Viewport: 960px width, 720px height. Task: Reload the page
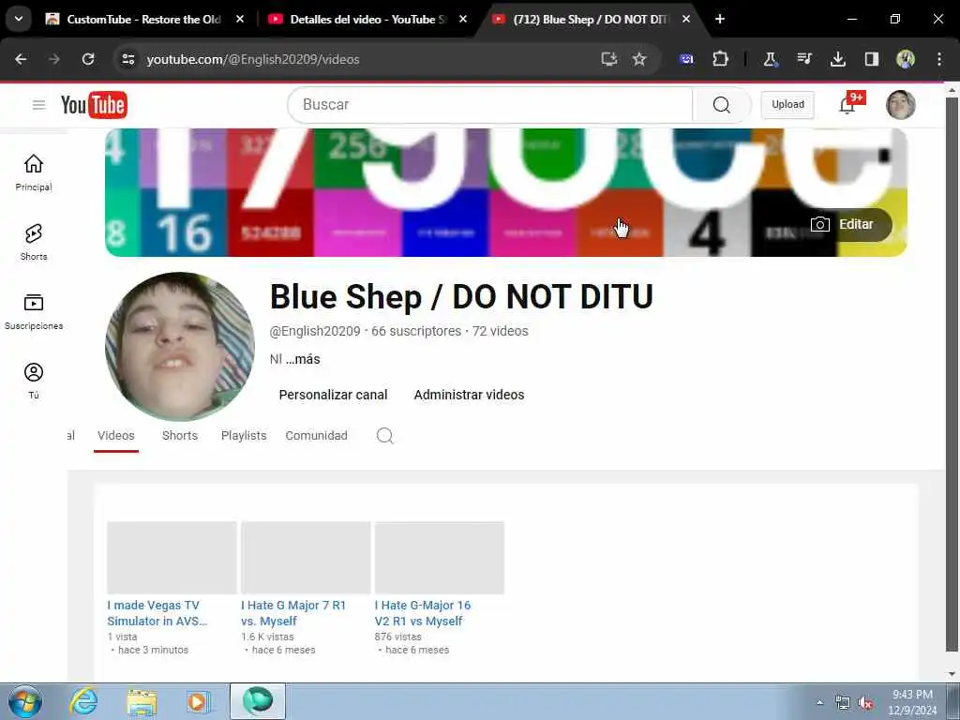pos(88,59)
